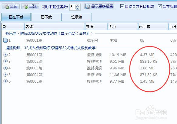Sort by 名称 column header
This screenshot has width=177, height=124.
point(55,27)
